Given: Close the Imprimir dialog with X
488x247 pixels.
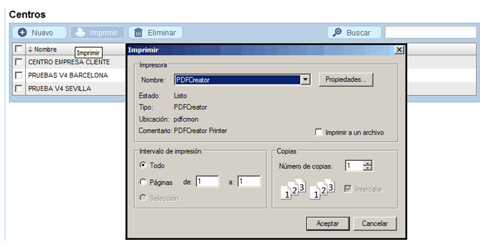Looking at the screenshot, I should [399, 50].
